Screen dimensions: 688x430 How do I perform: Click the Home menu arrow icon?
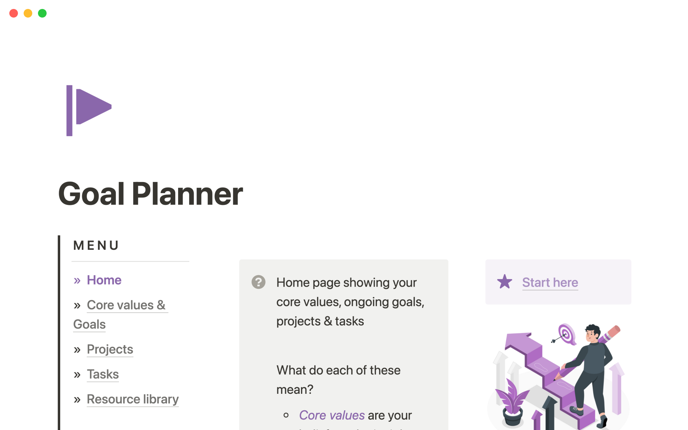[78, 280]
